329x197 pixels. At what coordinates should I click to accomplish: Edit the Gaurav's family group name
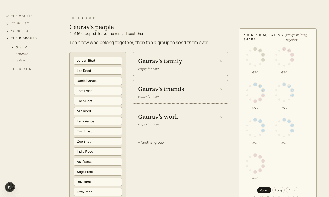[x=221, y=61]
